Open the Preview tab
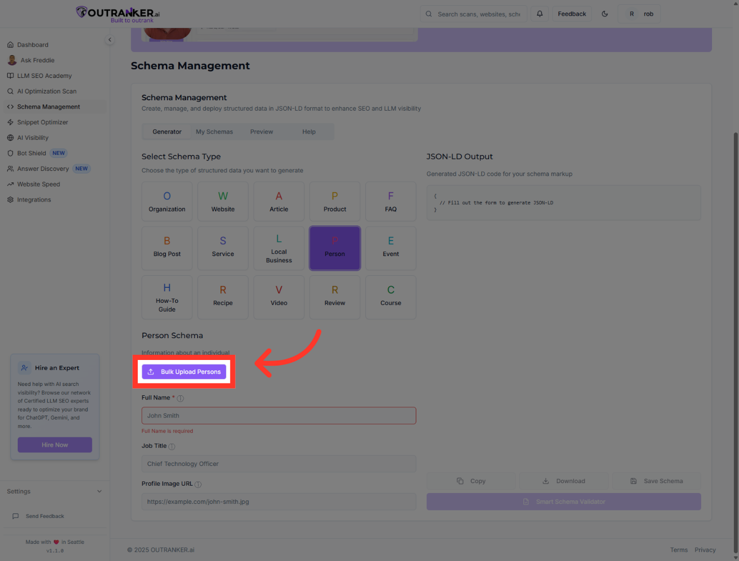This screenshot has width=739, height=561. (x=261, y=131)
